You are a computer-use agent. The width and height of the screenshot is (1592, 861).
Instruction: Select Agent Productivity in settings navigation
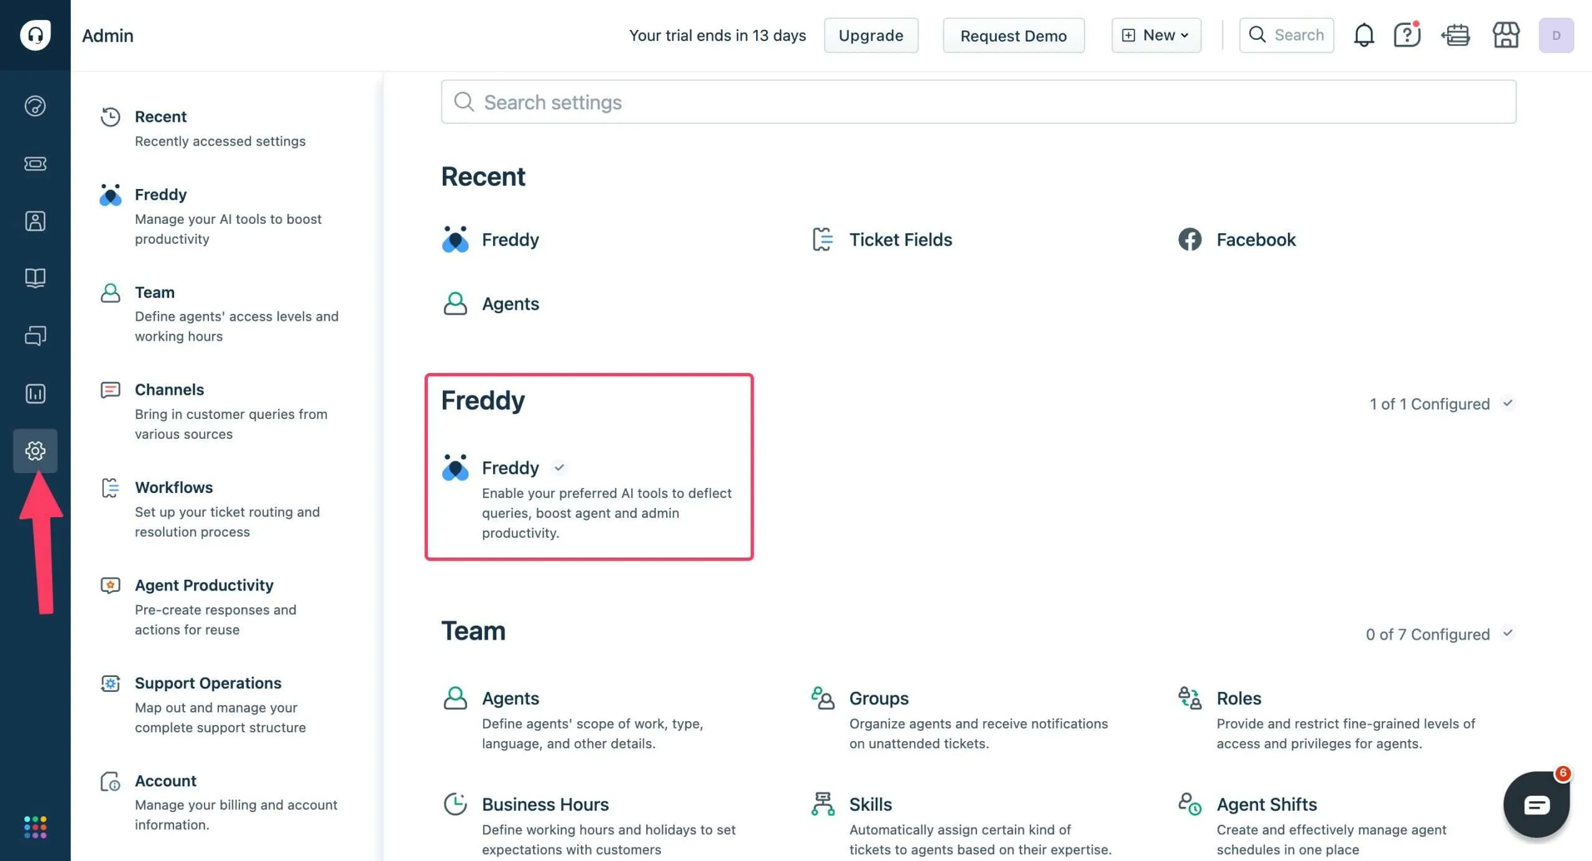221,607
